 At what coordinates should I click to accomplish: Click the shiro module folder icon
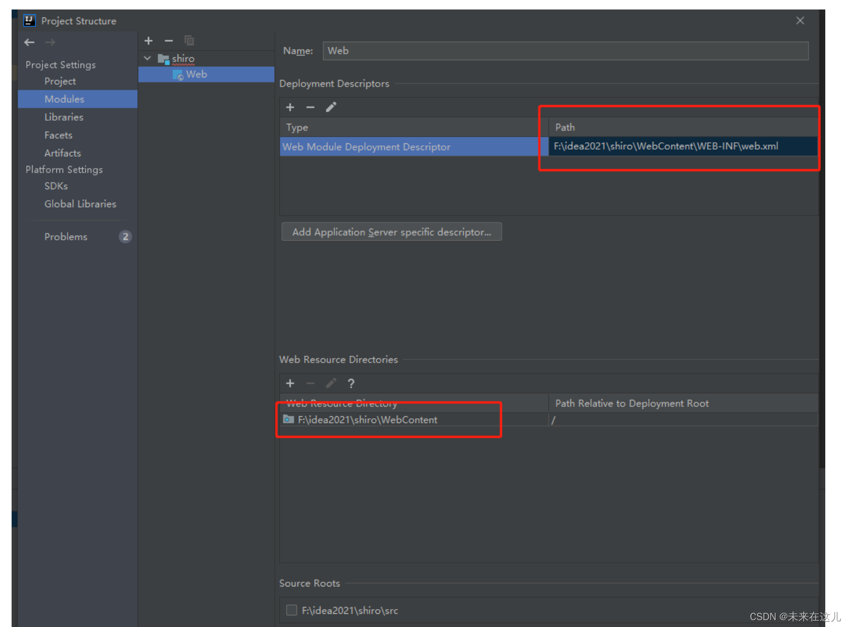point(163,59)
